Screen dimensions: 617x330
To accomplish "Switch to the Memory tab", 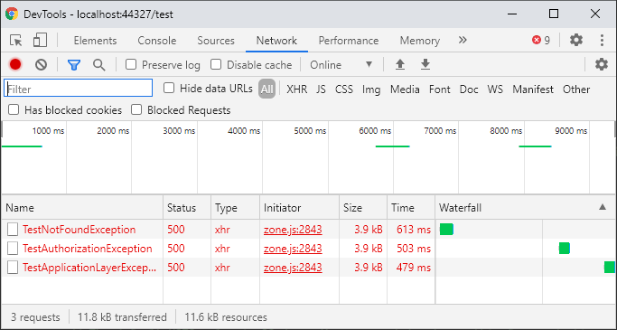I will 420,41.
